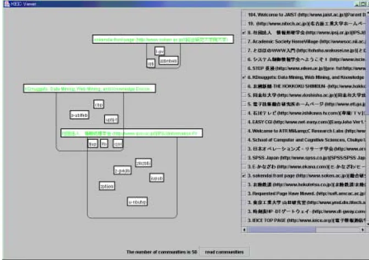The image size is (369, 260).
Task: Tick the IEICE TOP PAGE checkbox
Action: (244, 221)
